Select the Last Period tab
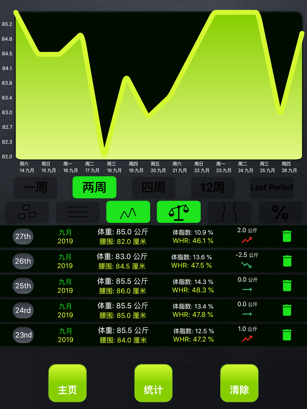This screenshot has width=307, height=409. [272, 187]
